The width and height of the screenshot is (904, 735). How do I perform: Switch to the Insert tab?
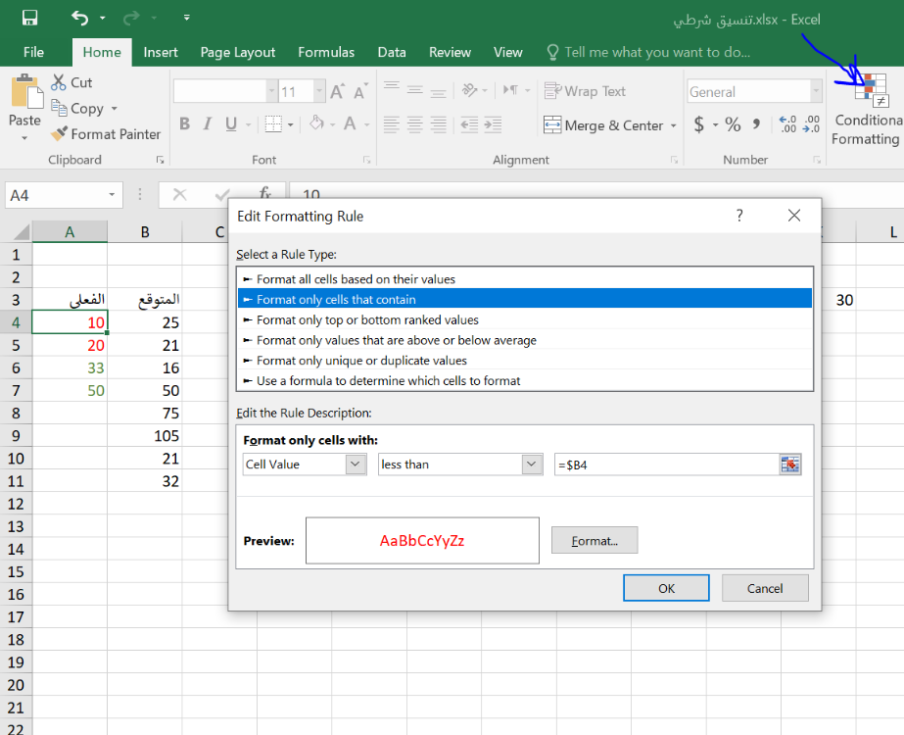(x=161, y=52)
